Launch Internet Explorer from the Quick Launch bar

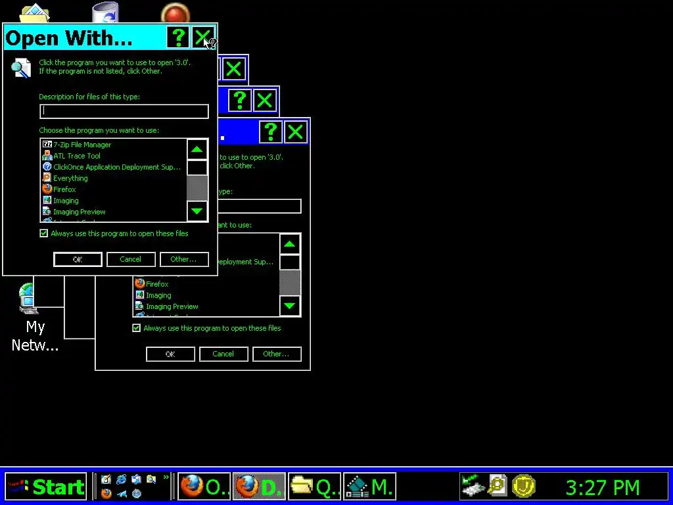click(122, 479)
